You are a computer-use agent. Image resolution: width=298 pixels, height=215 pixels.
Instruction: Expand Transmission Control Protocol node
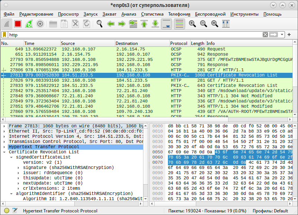pos(4,141)
